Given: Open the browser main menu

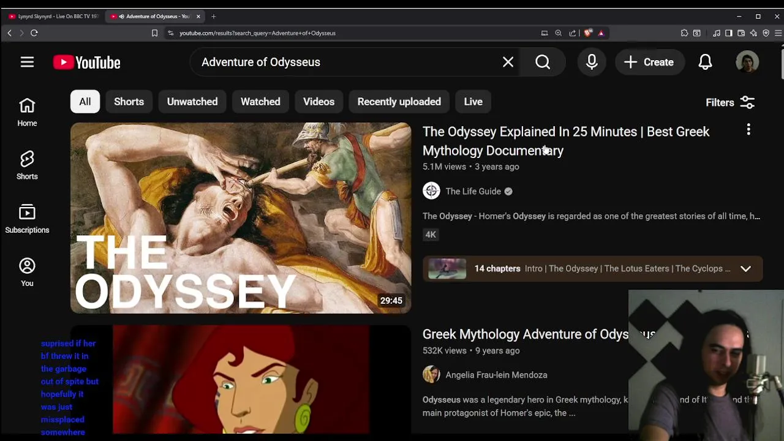Looking at the screenshot, I should 778,33.
